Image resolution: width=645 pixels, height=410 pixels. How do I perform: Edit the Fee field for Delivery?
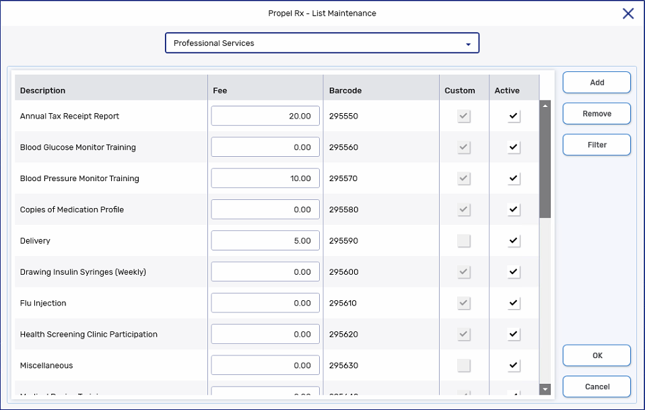point(265,240)
